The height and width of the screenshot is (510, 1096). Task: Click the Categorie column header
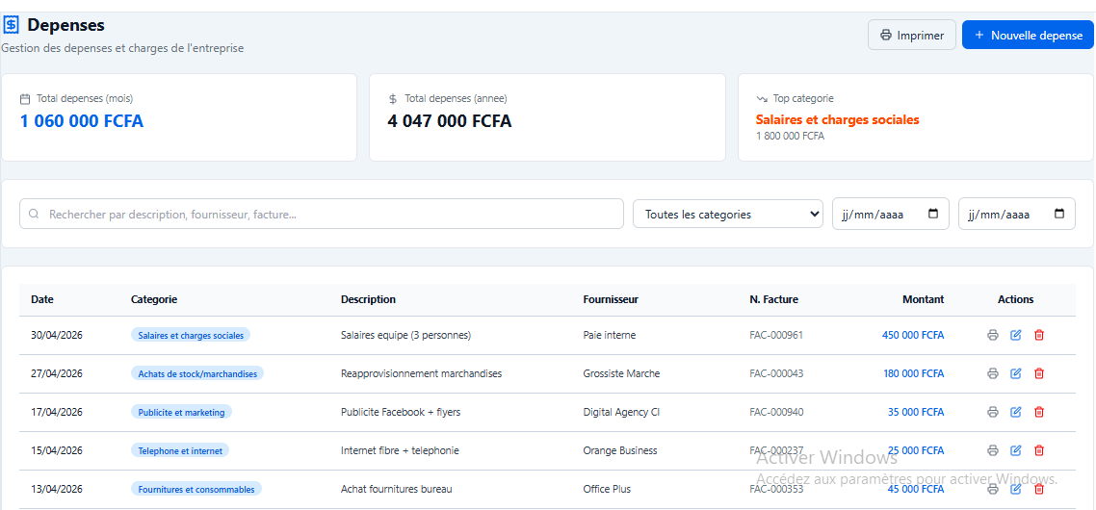coord(154,299)
